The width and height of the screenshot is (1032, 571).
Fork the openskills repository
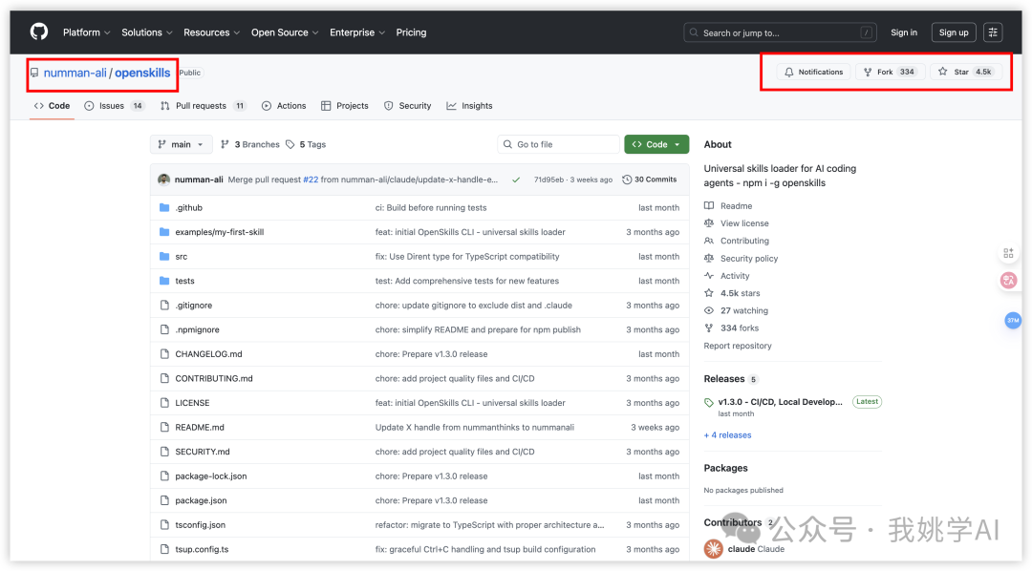click(x=890, y=72)
